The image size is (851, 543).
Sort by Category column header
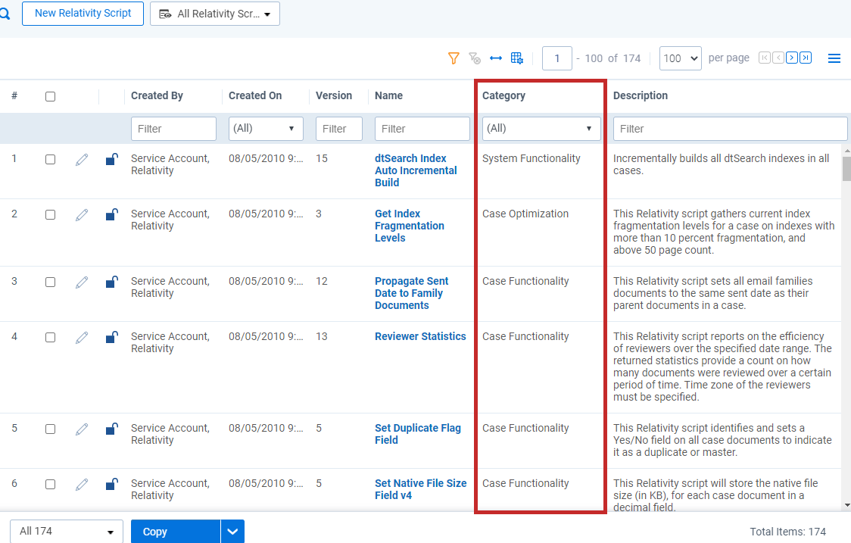pyautogui.click(x=503, y=95)
